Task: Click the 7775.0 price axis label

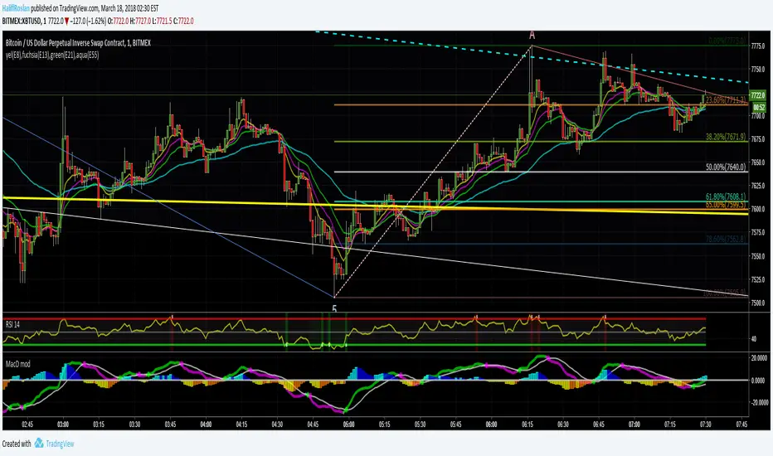Action: click(x=758, y=46)
